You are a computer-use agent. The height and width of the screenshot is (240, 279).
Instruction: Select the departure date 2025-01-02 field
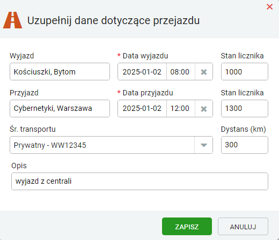click(x=142, y=72)
